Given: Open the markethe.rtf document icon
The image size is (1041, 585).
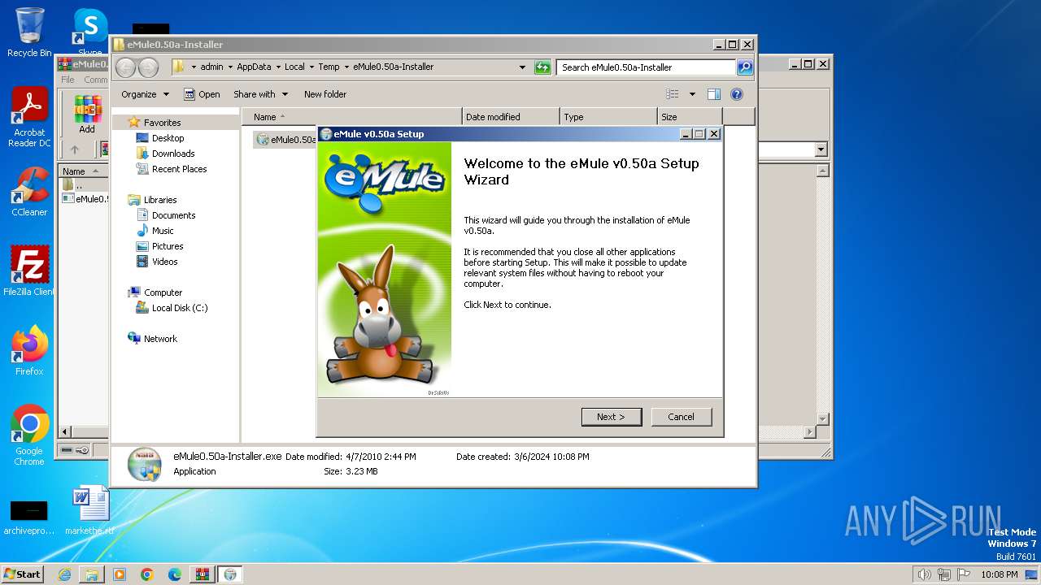Looking at the screenshot, I should tap(90, 511).
